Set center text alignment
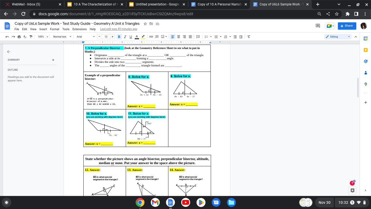Viewport: 371px width, 209px height. [178, 37]
